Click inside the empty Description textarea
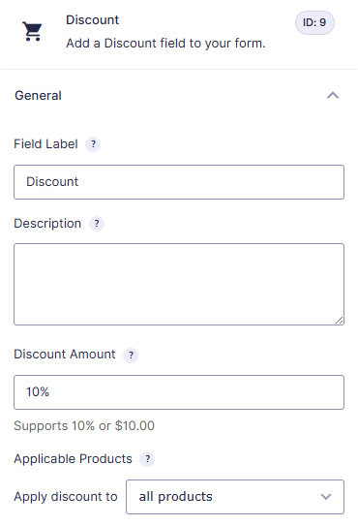 click(179, 284)
